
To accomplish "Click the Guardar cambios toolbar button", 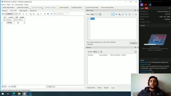I will 37,7.
